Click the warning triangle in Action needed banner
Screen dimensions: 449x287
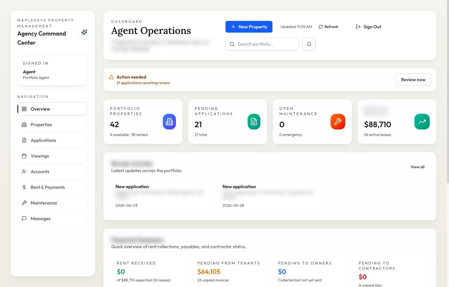coord(111,77)
